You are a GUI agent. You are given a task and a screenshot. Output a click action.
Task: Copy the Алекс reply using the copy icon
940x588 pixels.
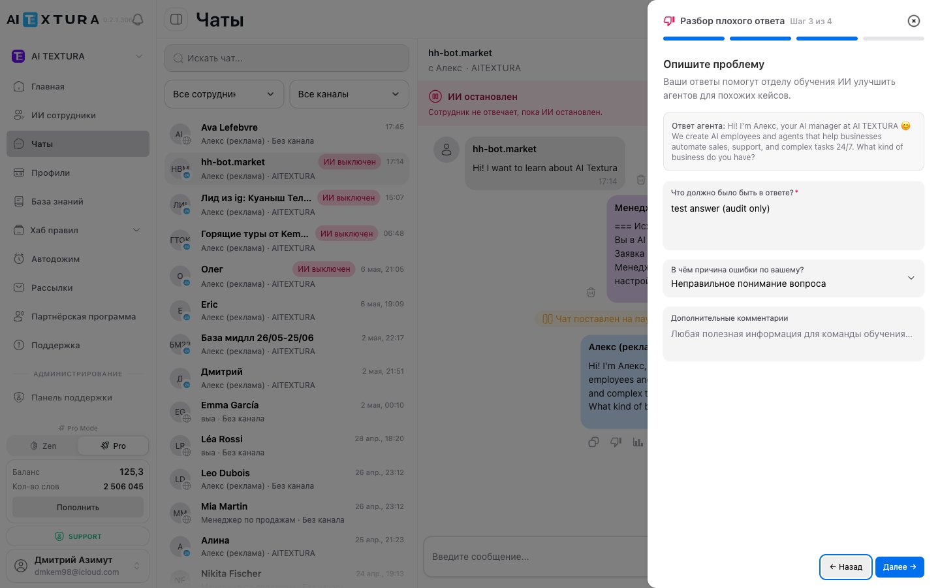(593, 442)
